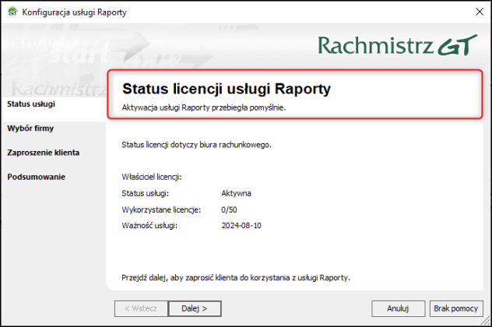Click the label Status usługi: in details
This screenshot has width=492, height=327.
coord(146,193)
